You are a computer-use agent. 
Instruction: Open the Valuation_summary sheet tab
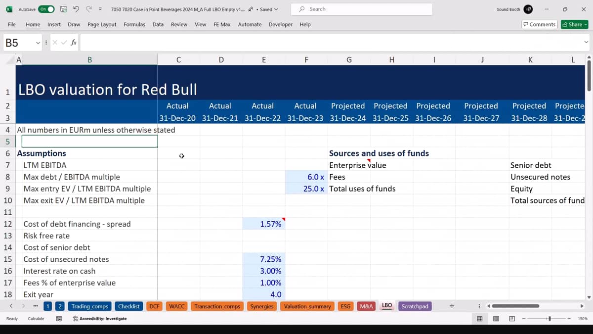(307, 306)
